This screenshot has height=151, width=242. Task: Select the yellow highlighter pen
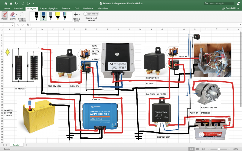pyautogui.click(x=58, y=16)
